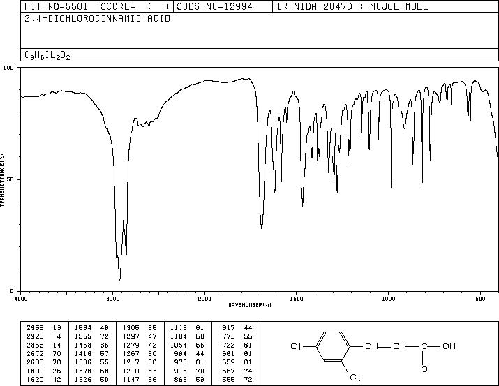
Task: Click the Cl label below the ring
Action: point(355,378)
